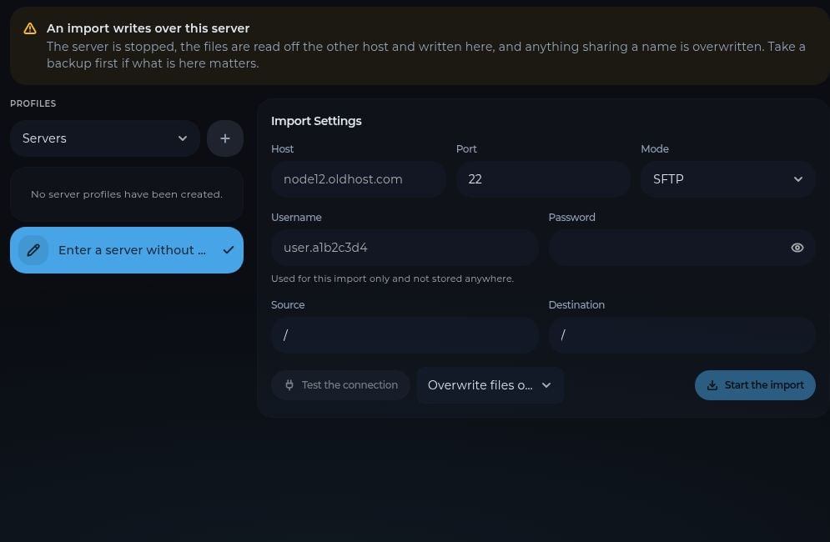Click the Port field showing 22
830x542 pixels.
(543, 179)
